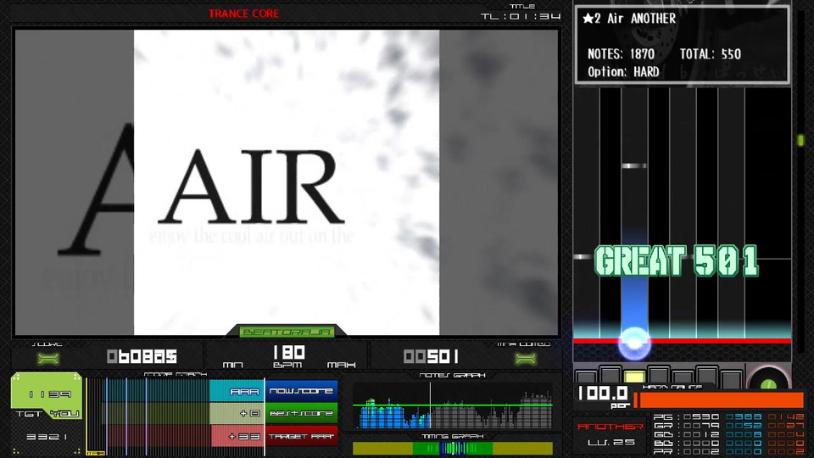
Task: Click the MAX BPM label
Action: [x=341, y=365]
